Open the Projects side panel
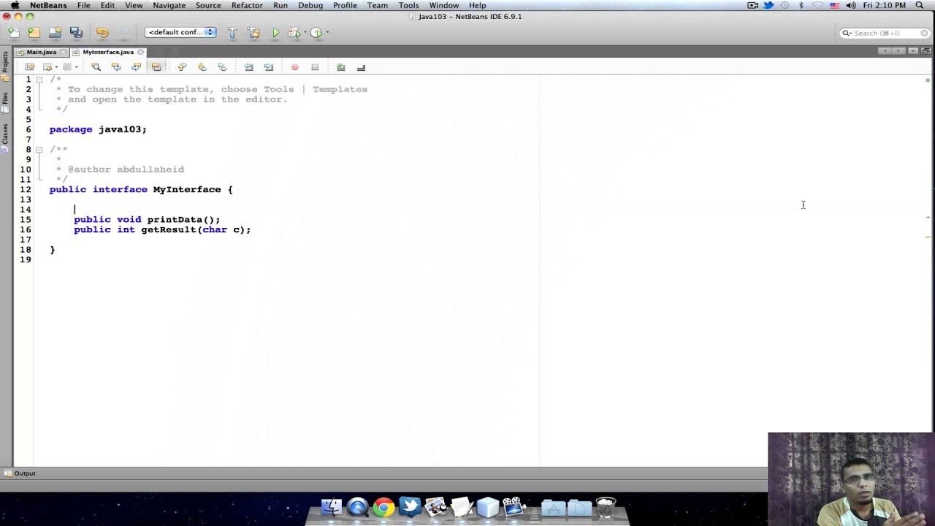This screenshot has height=526, width=935. (x=5, y=66)
